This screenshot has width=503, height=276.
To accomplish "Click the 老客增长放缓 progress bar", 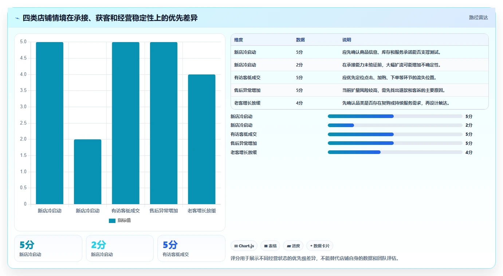I will (395, 152).
